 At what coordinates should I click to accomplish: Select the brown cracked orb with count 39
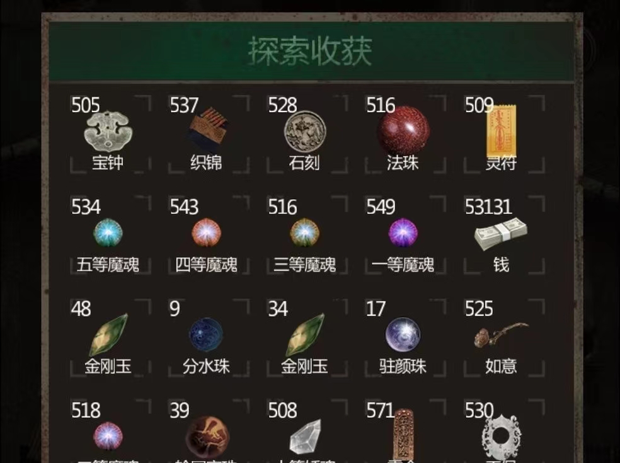[x=207, y=437]
